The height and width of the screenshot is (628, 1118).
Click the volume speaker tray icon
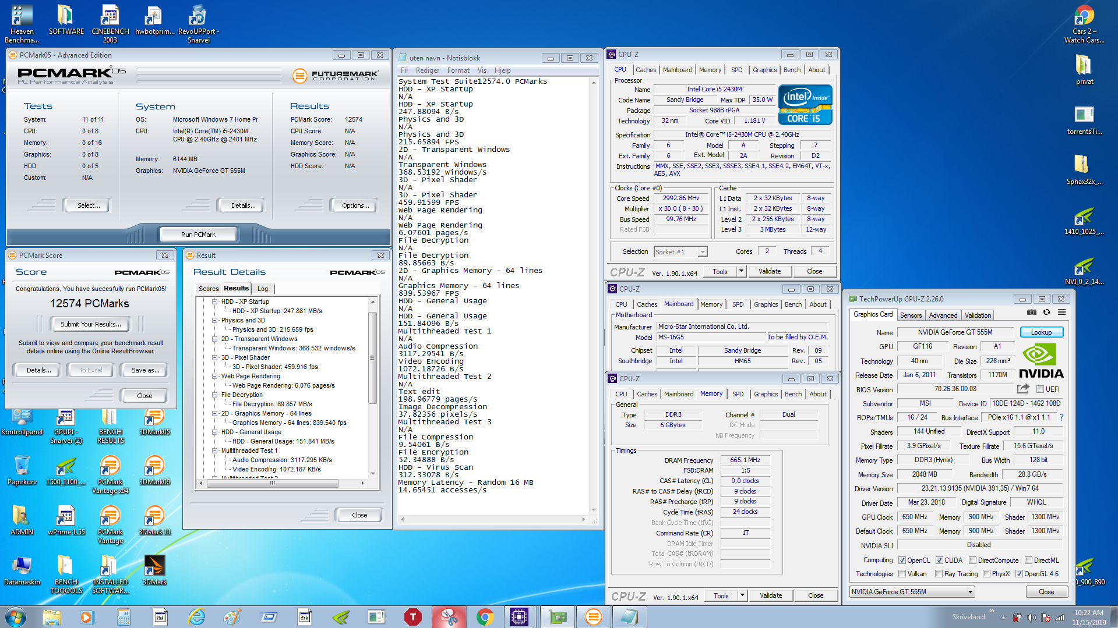(x=1031, y=618)
